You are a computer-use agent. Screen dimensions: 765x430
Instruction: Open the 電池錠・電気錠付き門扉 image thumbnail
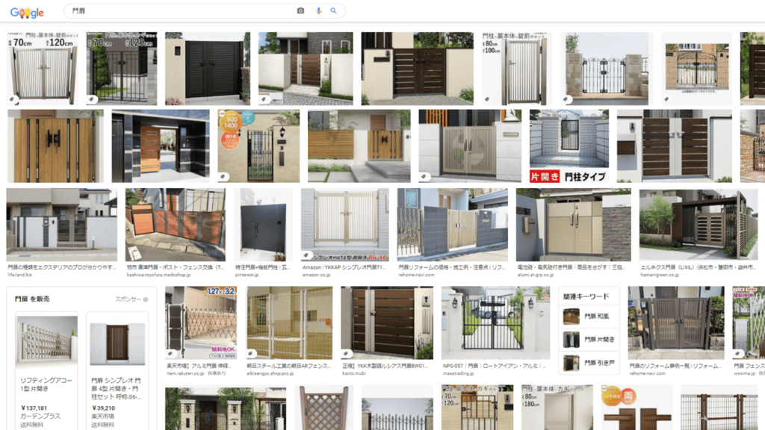(573, 224)
